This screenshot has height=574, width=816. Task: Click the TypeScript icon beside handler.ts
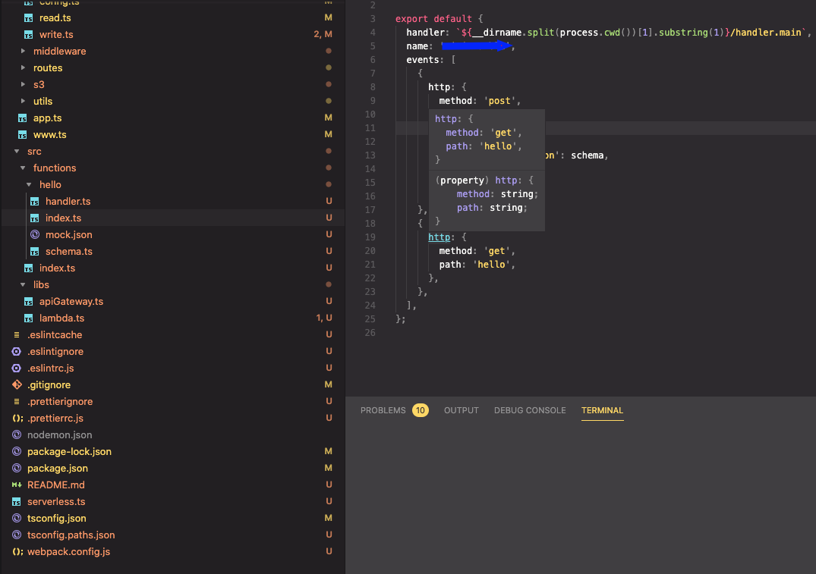pos(34,201)
